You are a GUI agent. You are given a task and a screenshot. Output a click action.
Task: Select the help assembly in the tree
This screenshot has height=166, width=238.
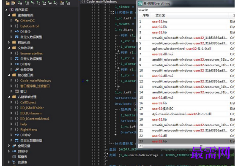(24, 124)
